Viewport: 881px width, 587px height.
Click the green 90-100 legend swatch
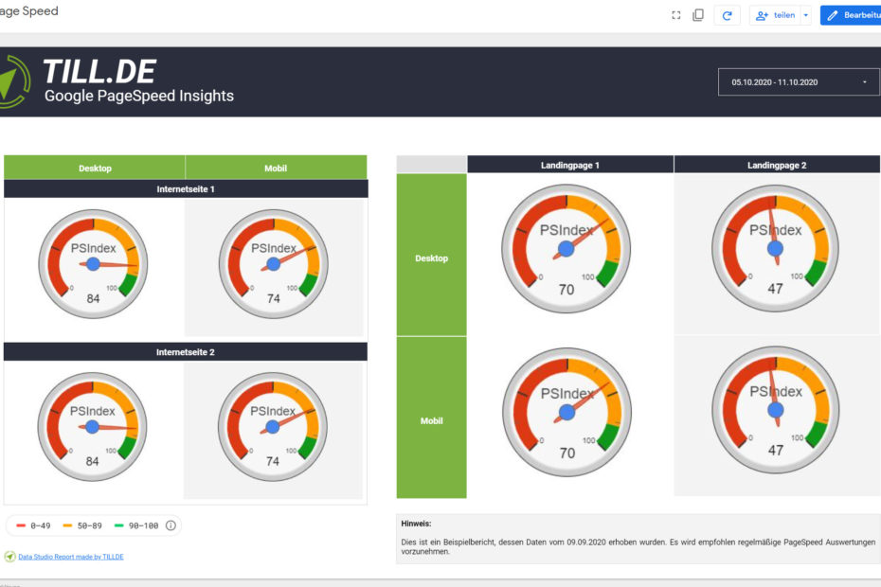(x=118, y=525)
